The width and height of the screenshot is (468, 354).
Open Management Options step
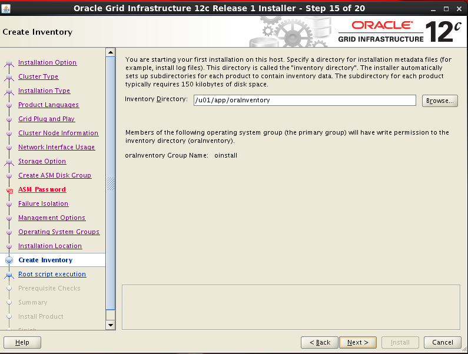point(52,218)
